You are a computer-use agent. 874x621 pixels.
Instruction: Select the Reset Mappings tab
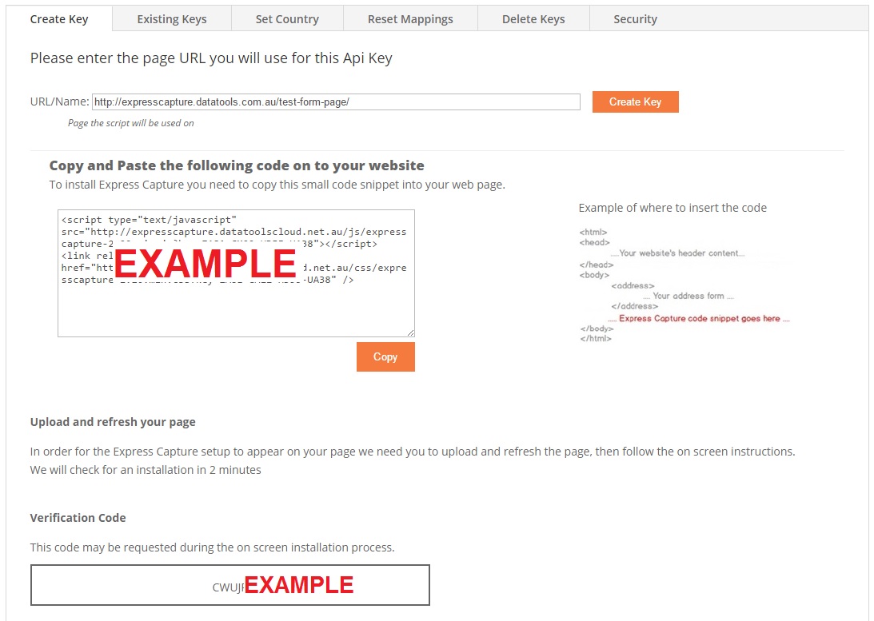410,19
